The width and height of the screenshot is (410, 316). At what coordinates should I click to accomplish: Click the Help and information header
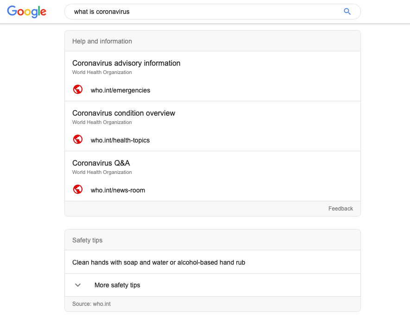(x=102, y=41)
